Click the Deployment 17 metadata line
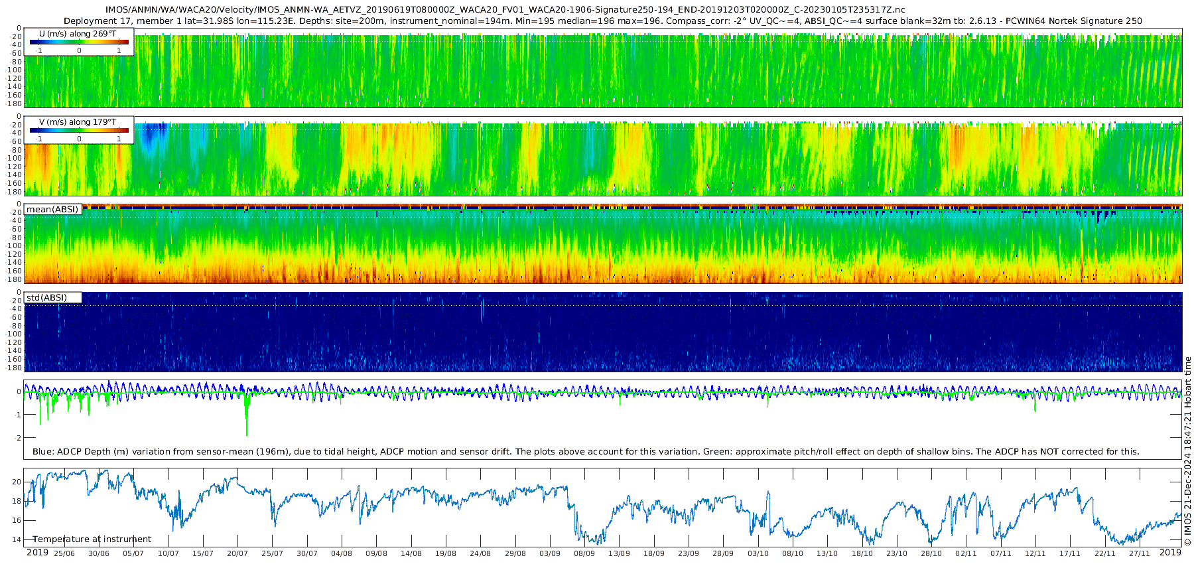The width and height of the screenshot is (1194, 564). click(603, 21)
